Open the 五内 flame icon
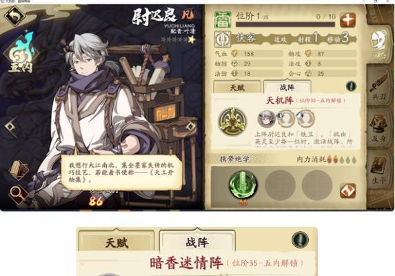Image resolution: width=395 pixels, height=276 pixels. tap(21, 52)
